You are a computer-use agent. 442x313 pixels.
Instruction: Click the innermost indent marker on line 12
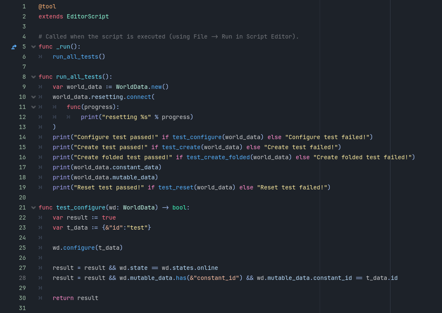click(68, 117)
